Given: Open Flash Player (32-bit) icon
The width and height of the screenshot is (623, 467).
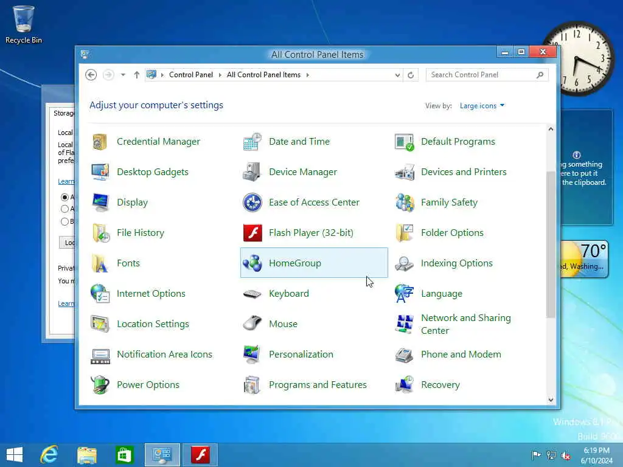Looking at the screenshot, I should 252,233.
